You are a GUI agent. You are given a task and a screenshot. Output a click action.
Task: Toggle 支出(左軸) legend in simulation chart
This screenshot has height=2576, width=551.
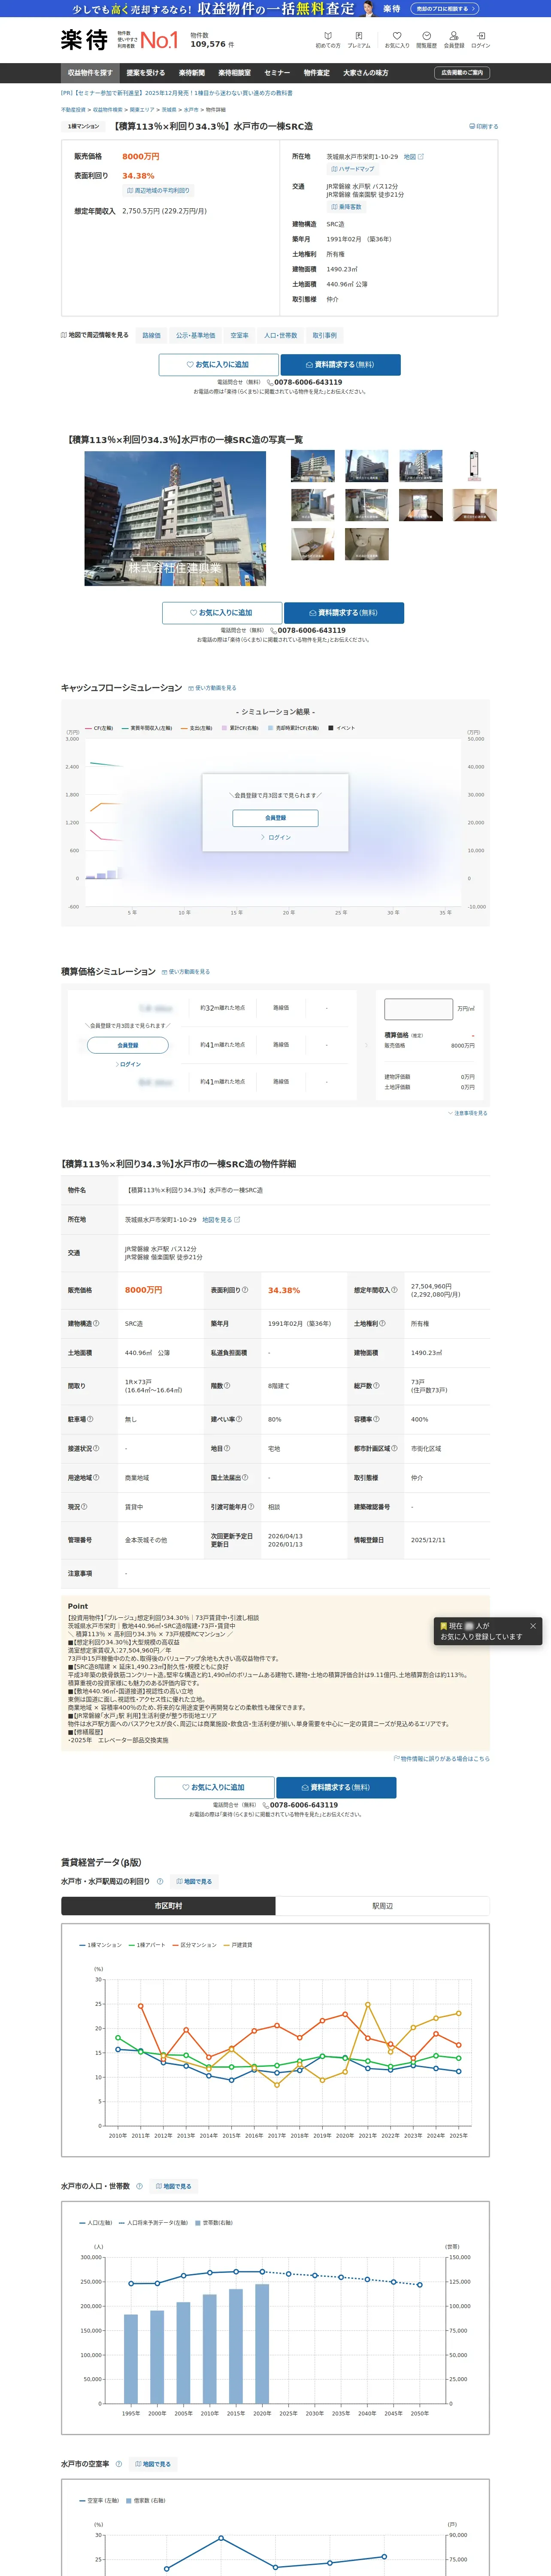[196, 728]
